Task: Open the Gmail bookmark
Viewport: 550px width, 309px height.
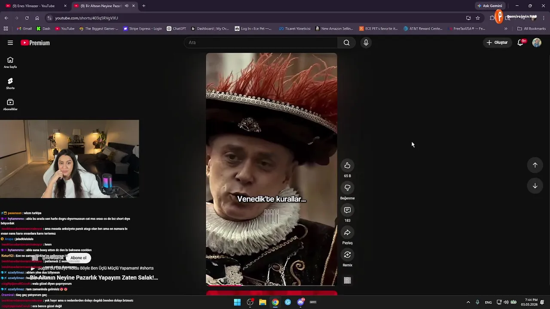Action: 24,28
